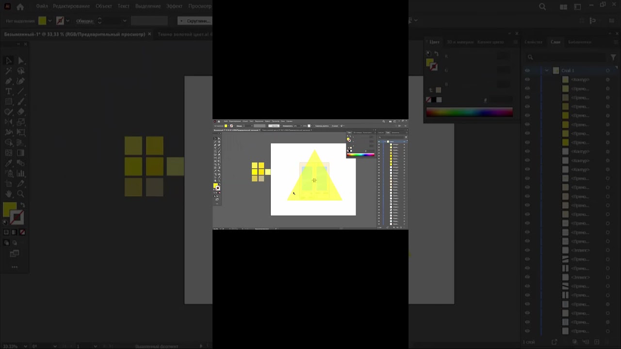This screenshot has width=621, height=349.
Task: Toggle eye of lower <Эллипс> row, large Layers panel
Action: coord(527,277)
